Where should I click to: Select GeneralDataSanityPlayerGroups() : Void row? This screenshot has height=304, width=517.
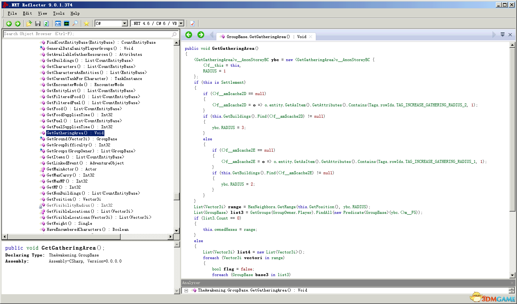tap(90, 48)
